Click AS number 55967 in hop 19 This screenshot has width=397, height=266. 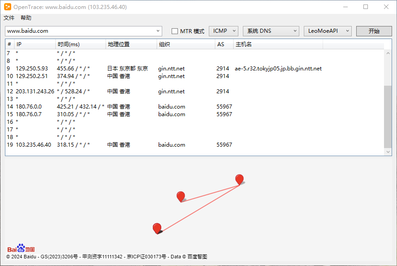click(224, 144)
